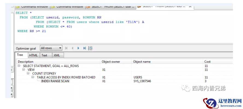243x109 pixels.
Task: Click the USERS object name cell
Action: pos(138,77)
